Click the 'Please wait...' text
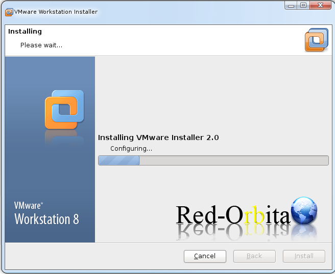335x274 pixels. [x=41, y=45]
